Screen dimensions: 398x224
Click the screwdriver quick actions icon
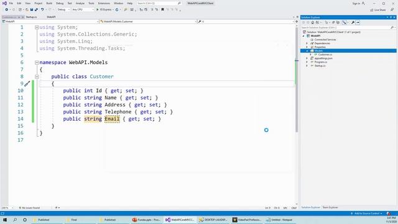[x=27, y=83]
